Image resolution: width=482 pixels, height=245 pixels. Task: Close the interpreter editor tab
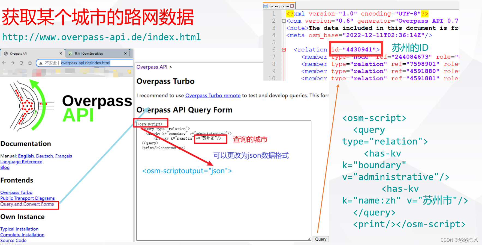coord(292,6)
